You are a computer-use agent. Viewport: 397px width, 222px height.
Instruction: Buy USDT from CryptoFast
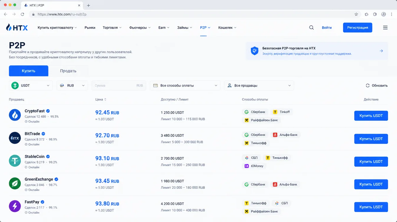(371, 116)
